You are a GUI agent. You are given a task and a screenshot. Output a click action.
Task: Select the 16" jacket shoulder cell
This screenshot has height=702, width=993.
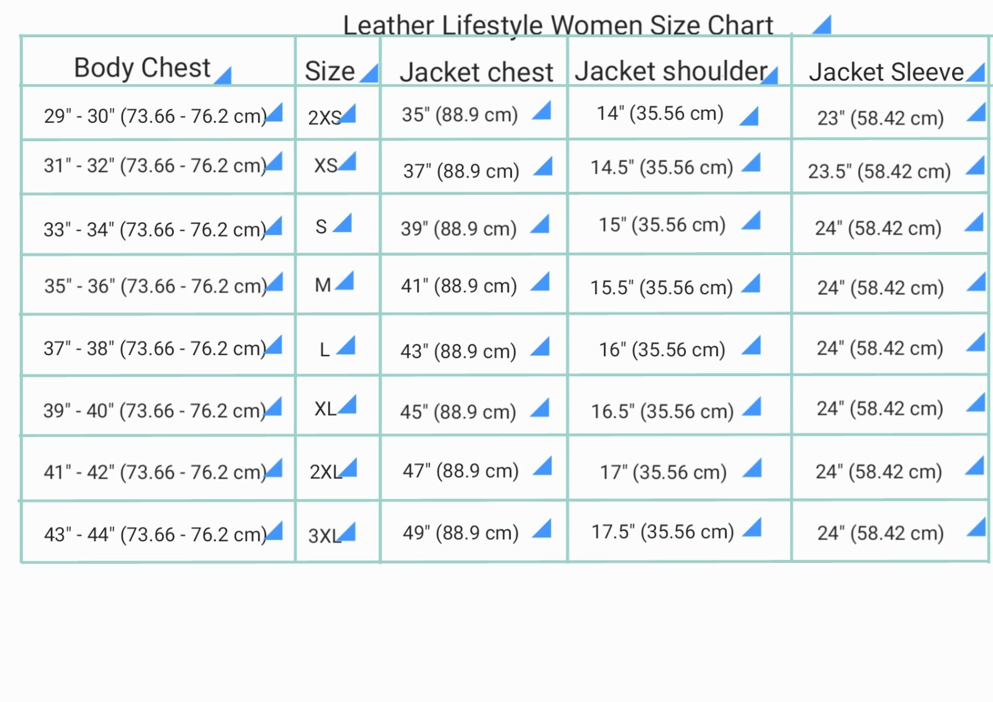tap(662, 349)
